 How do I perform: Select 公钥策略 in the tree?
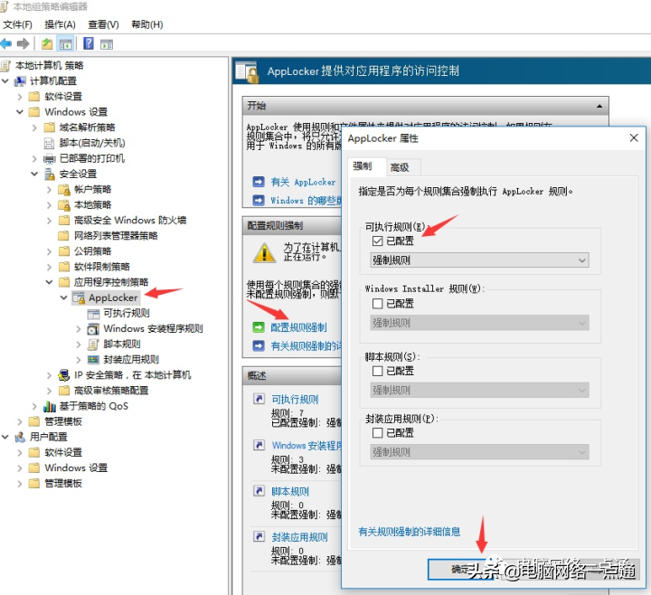[92, 251]
